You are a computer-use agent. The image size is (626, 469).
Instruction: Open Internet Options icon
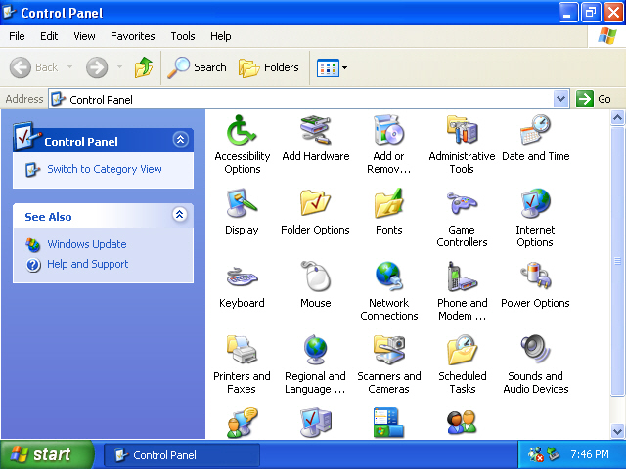point(535,203)
